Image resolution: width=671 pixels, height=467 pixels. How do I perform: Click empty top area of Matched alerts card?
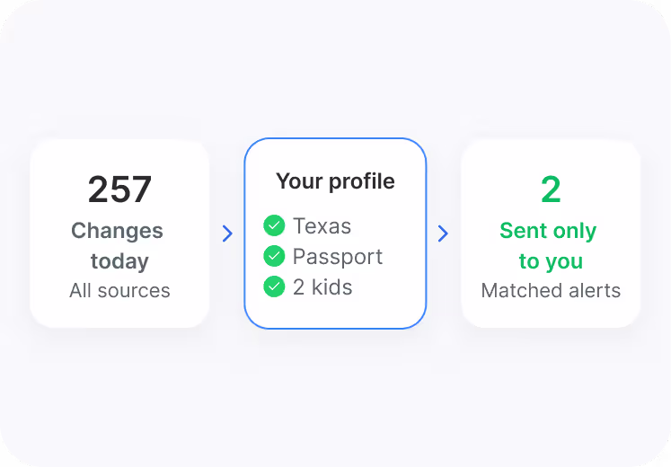click(551, 155)
